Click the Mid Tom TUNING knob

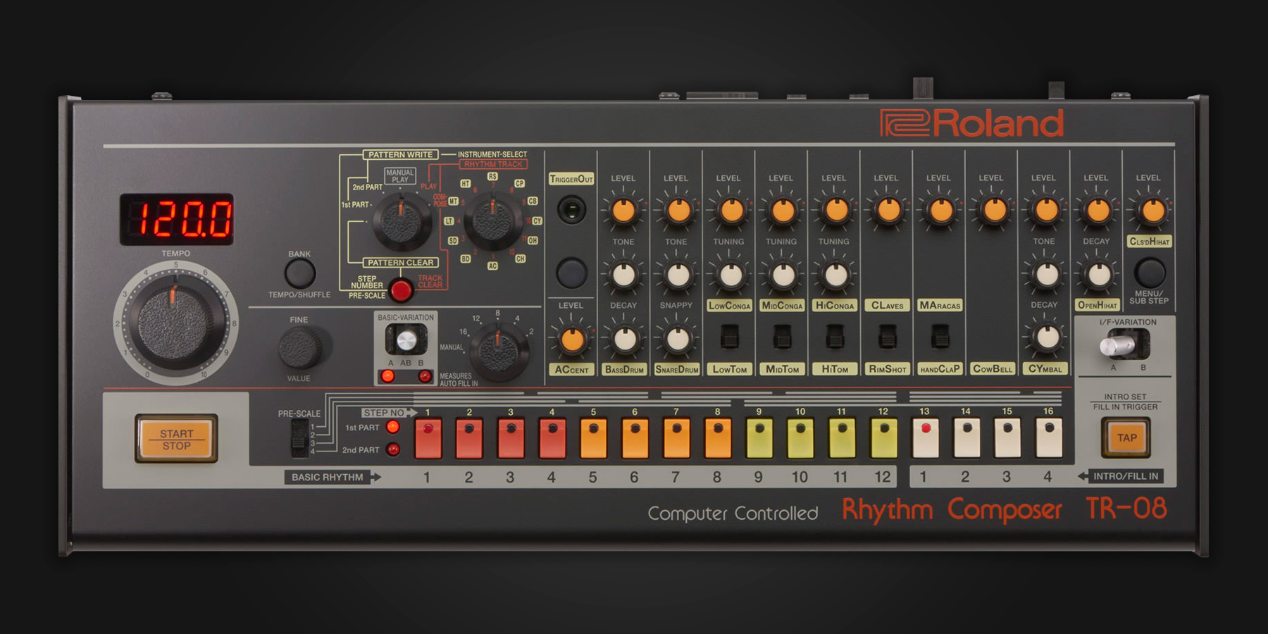[783, 275]
